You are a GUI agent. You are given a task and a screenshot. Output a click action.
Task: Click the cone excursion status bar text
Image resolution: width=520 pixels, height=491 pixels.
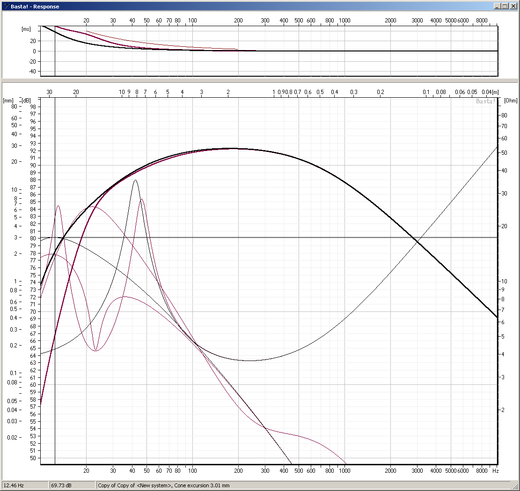(164, 485)
